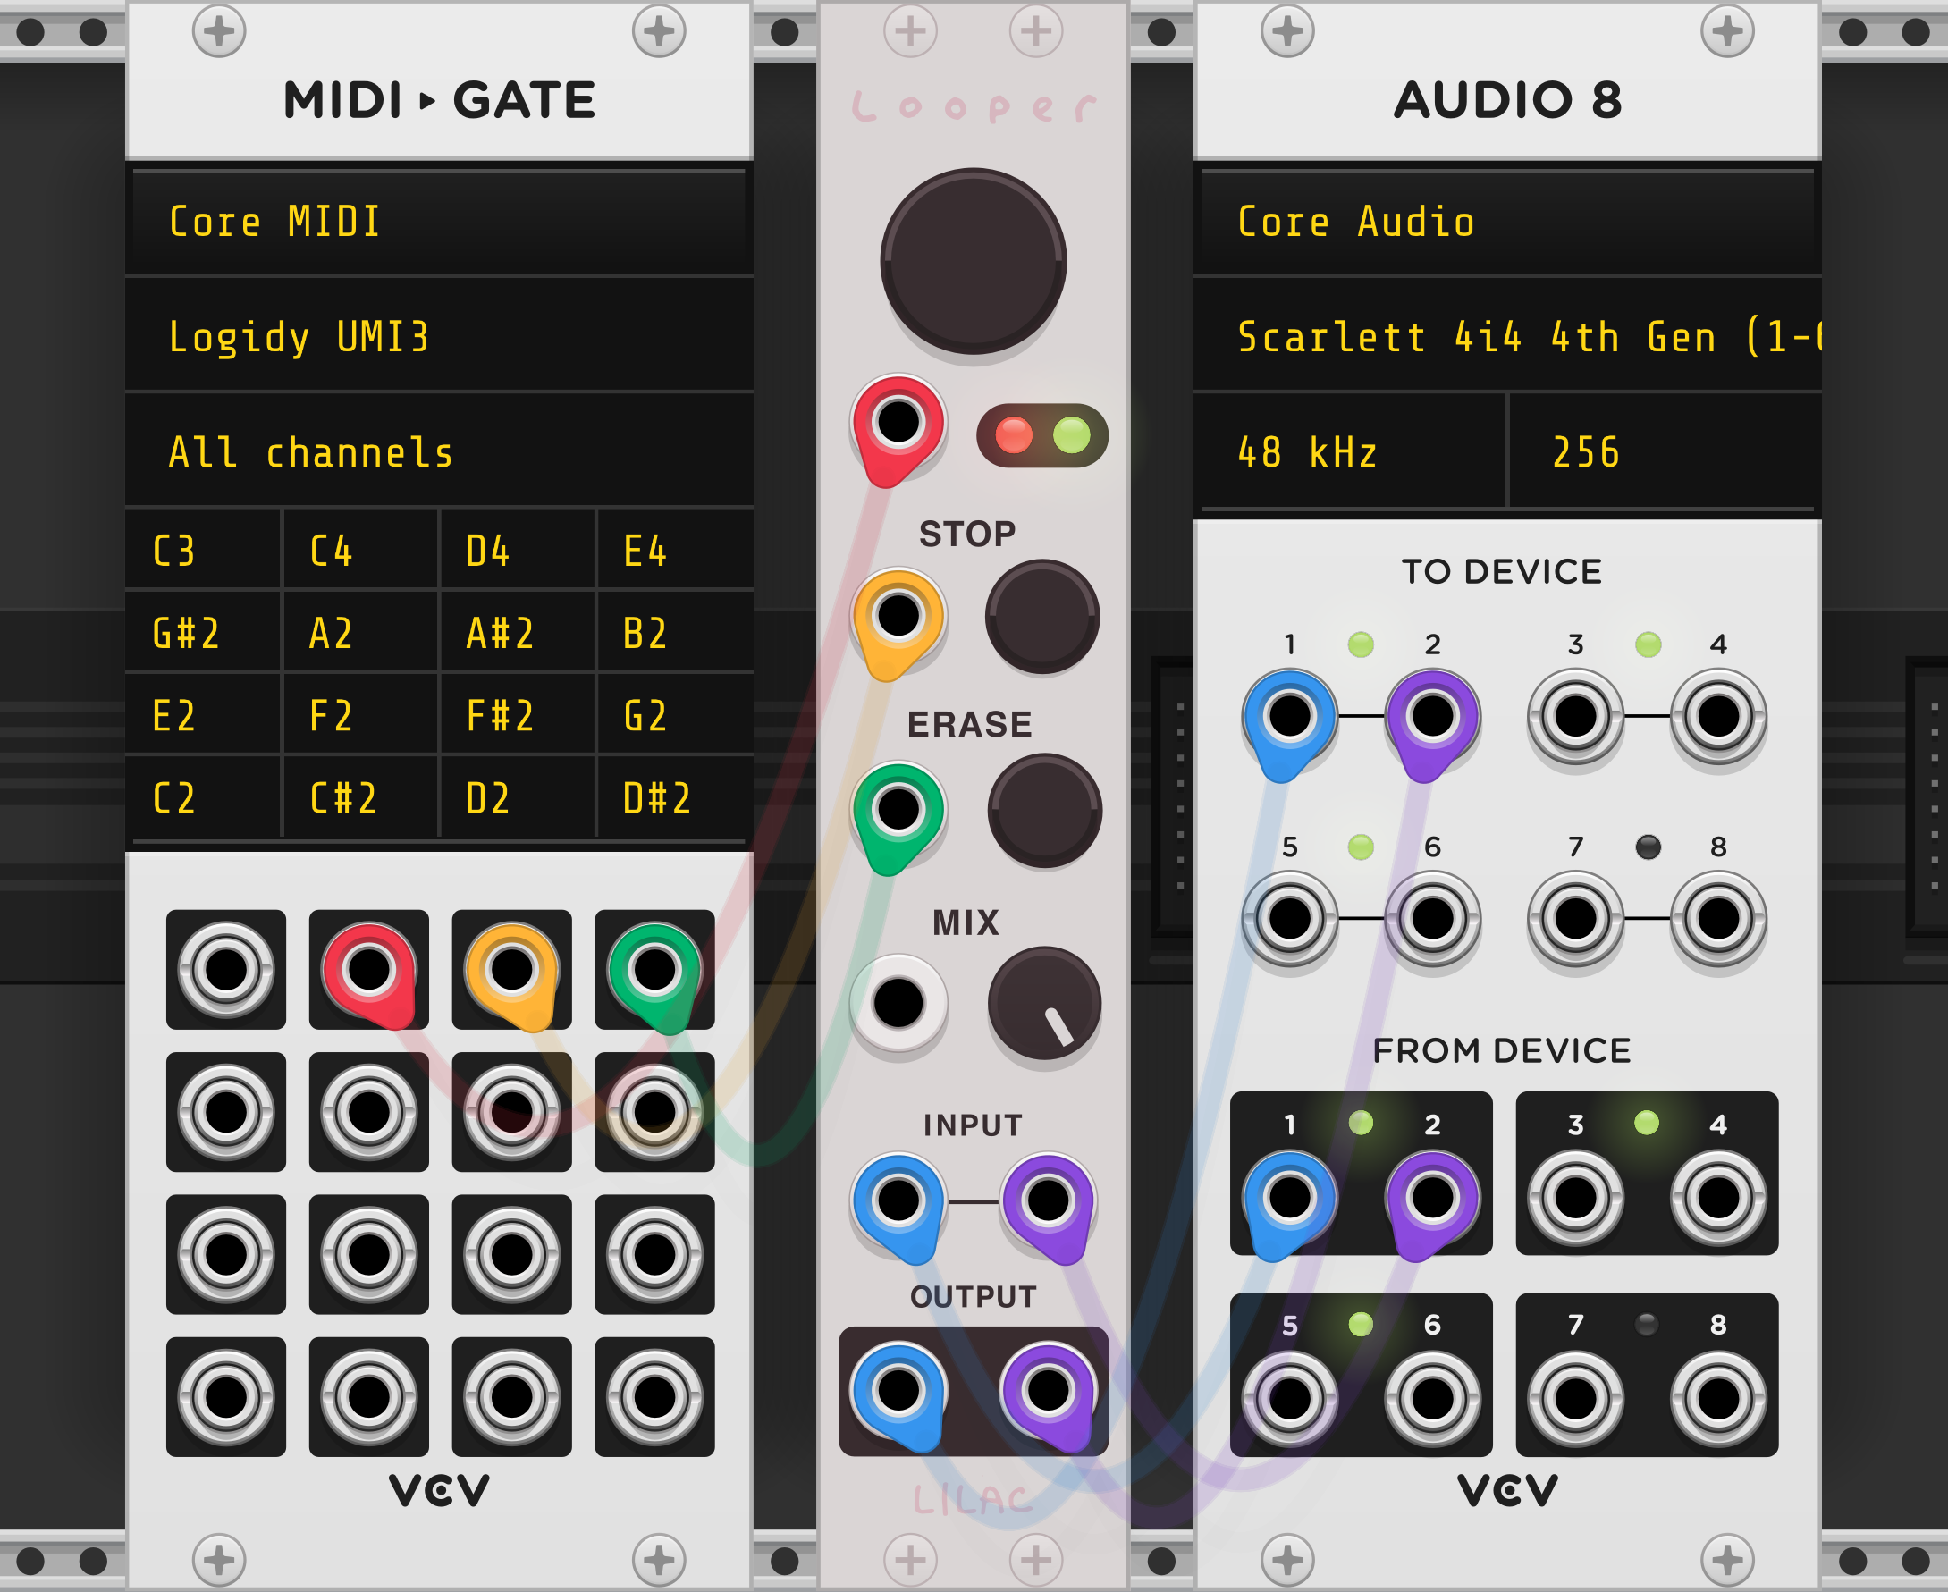Click the red record trigger jack on Looper
Screen dimensions: 1948x1592
point(898,422)
